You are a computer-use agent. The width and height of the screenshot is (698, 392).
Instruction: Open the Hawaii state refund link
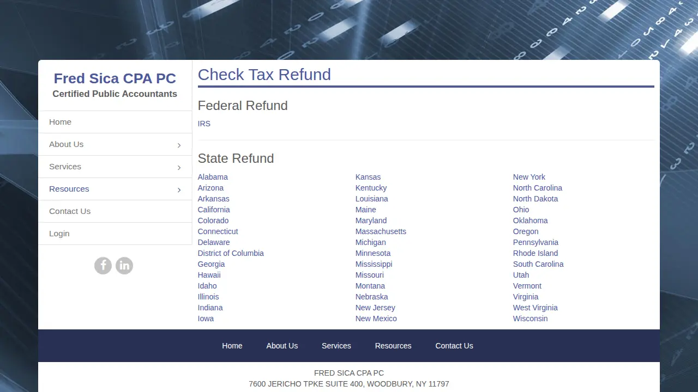point(209,275)
